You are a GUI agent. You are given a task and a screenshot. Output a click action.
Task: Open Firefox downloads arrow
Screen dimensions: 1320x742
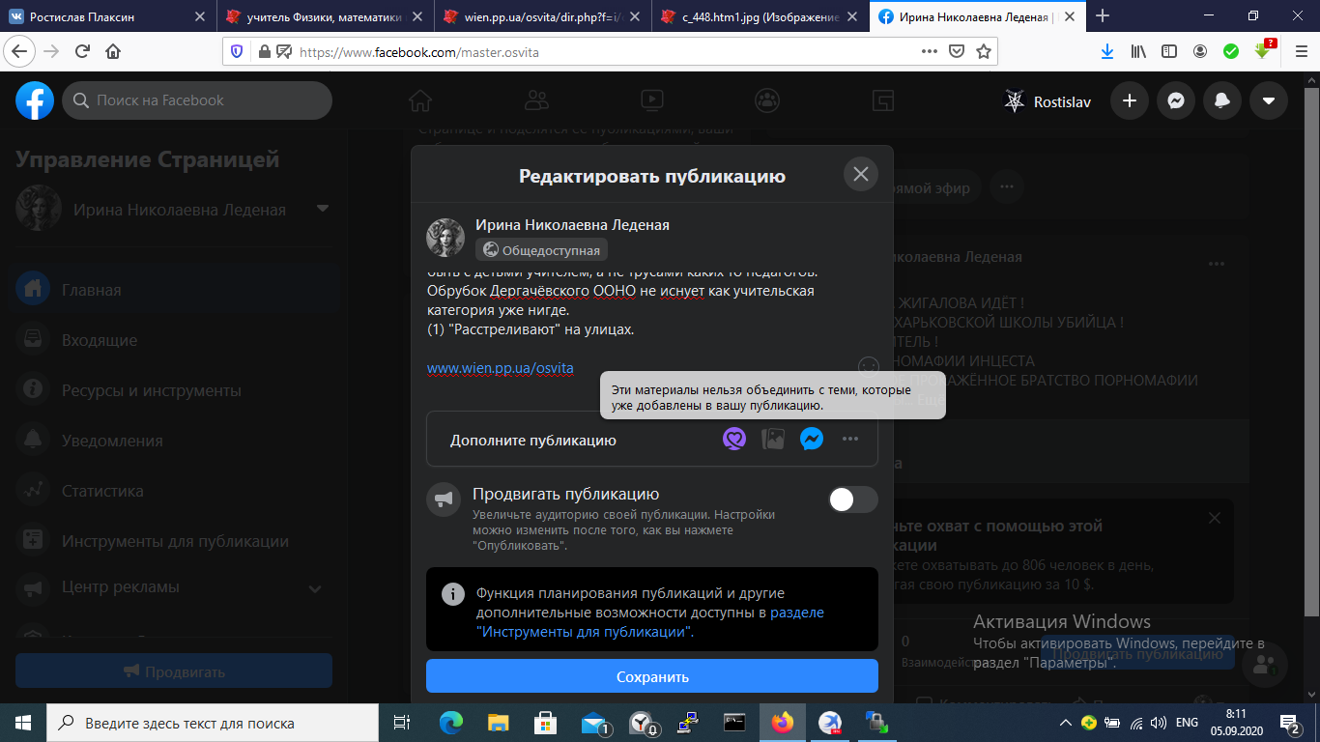point(1108,51)
